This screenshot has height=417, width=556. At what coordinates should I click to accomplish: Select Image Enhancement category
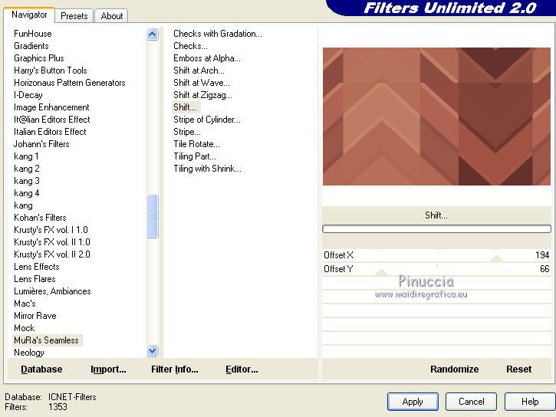[x=51, y=107]
